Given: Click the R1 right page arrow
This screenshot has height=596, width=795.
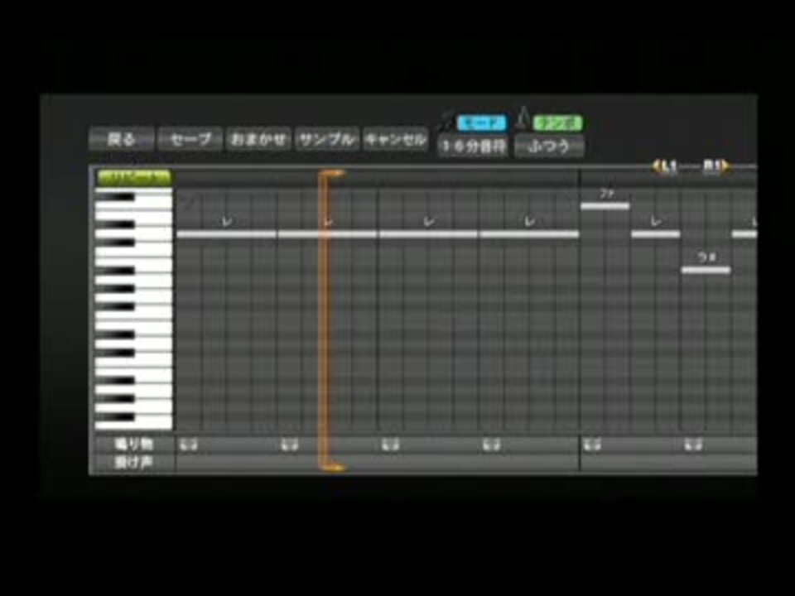Looking at the screenshot, I should click(x=715, y=166).
